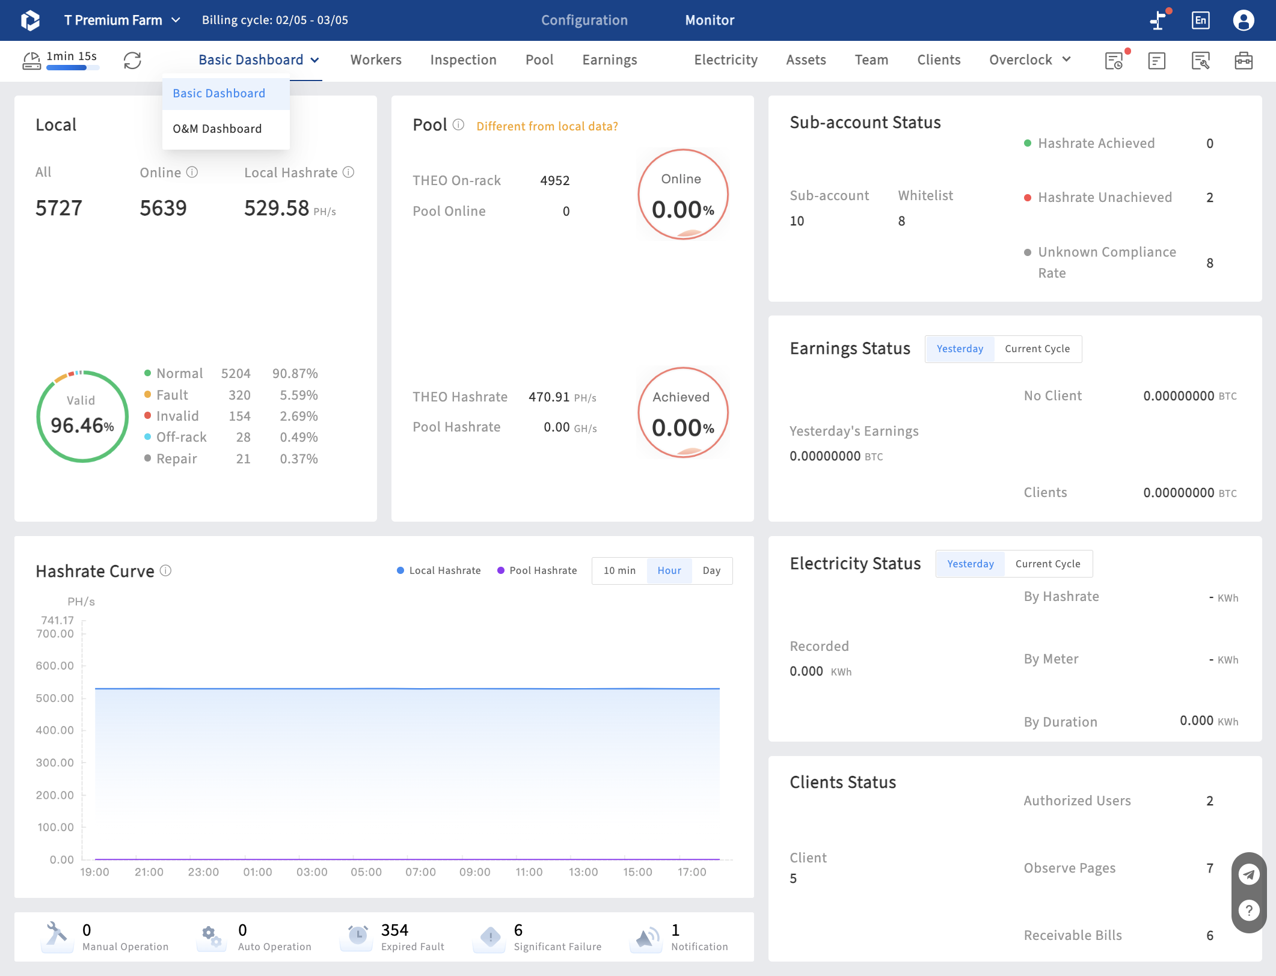Open the user account avatar menu

click(x=1244, y=20)
